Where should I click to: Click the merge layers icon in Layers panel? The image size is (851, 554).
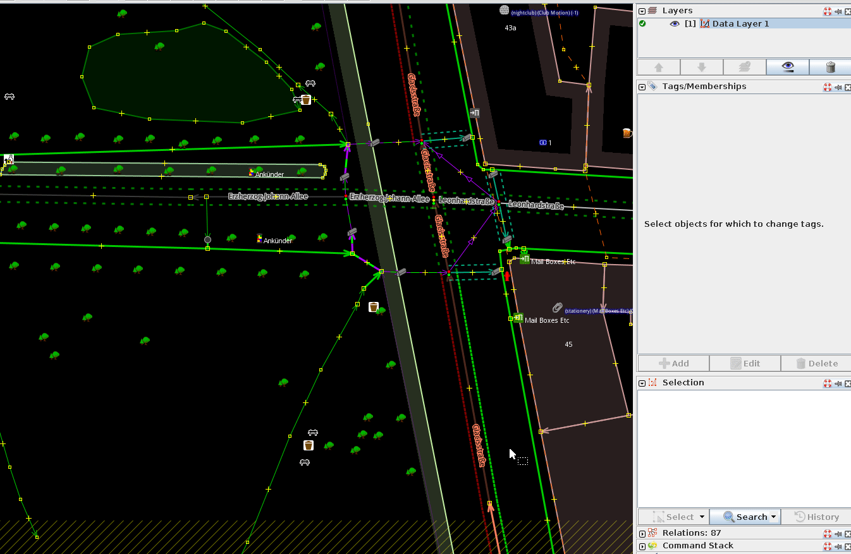[x=744, y=67]
